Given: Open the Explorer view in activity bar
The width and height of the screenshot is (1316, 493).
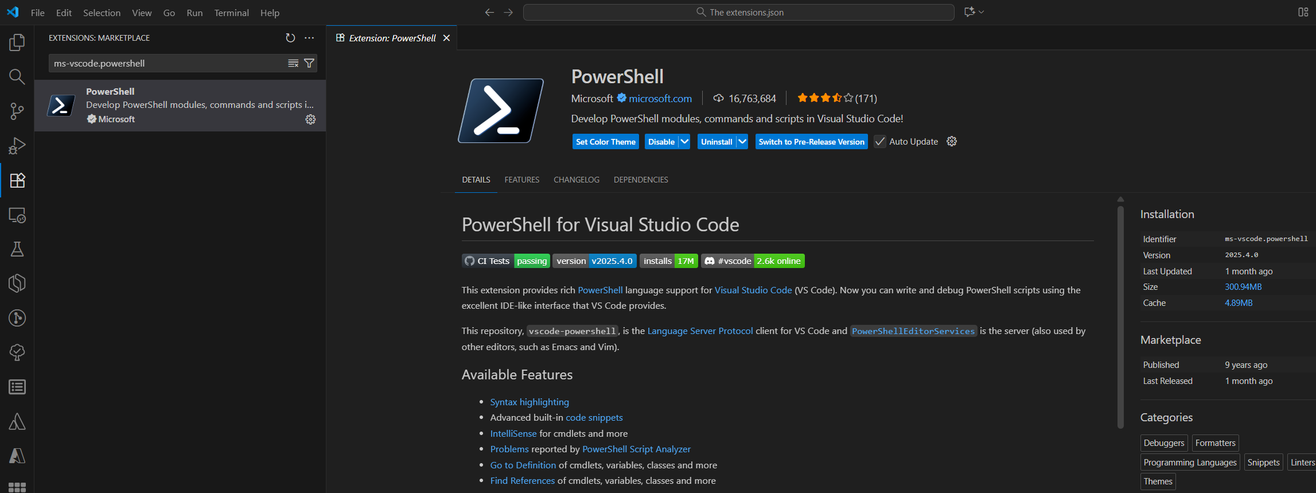Looking at the screenshot, I should pos(17,42).
